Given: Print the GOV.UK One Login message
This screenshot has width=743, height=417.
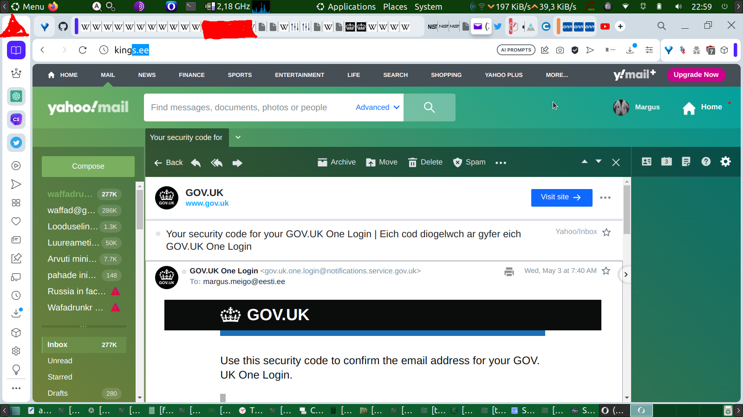Looking at the screenshot, I should point(509,272).
